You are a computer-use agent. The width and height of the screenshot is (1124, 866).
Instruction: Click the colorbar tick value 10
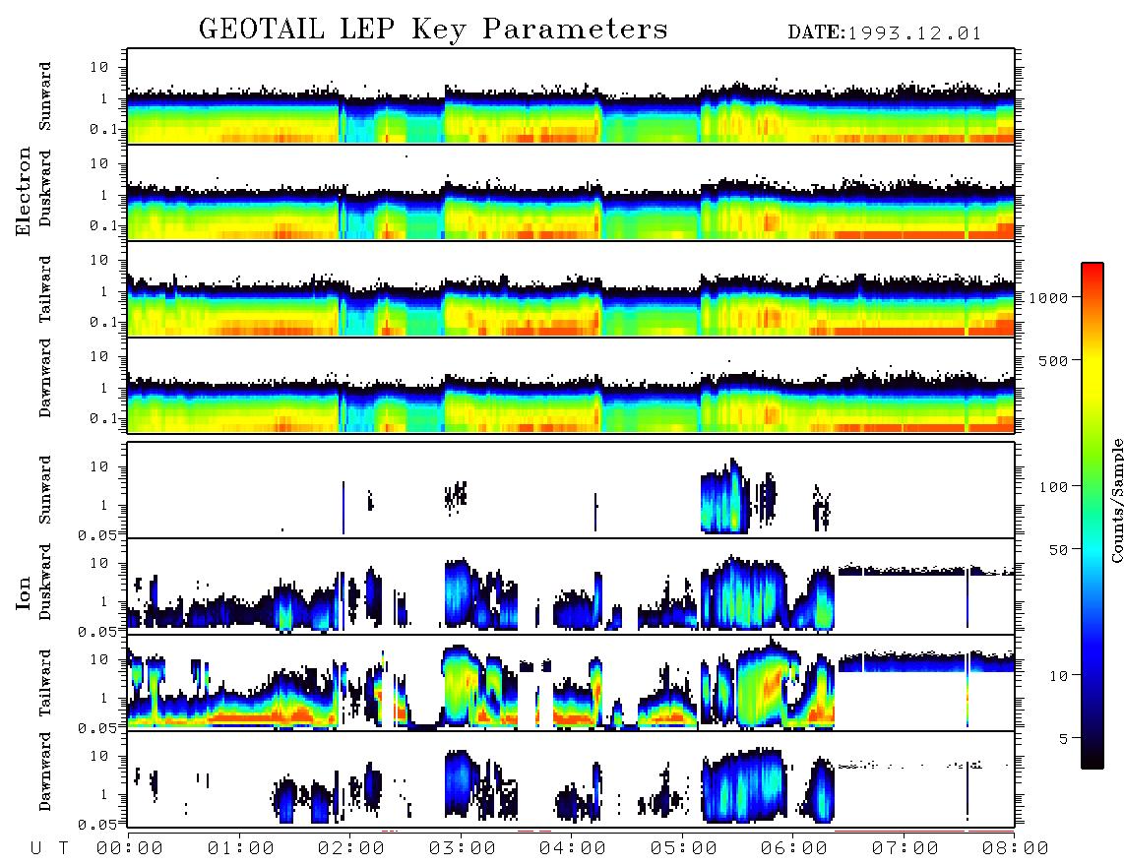(x=1059, y=676)
